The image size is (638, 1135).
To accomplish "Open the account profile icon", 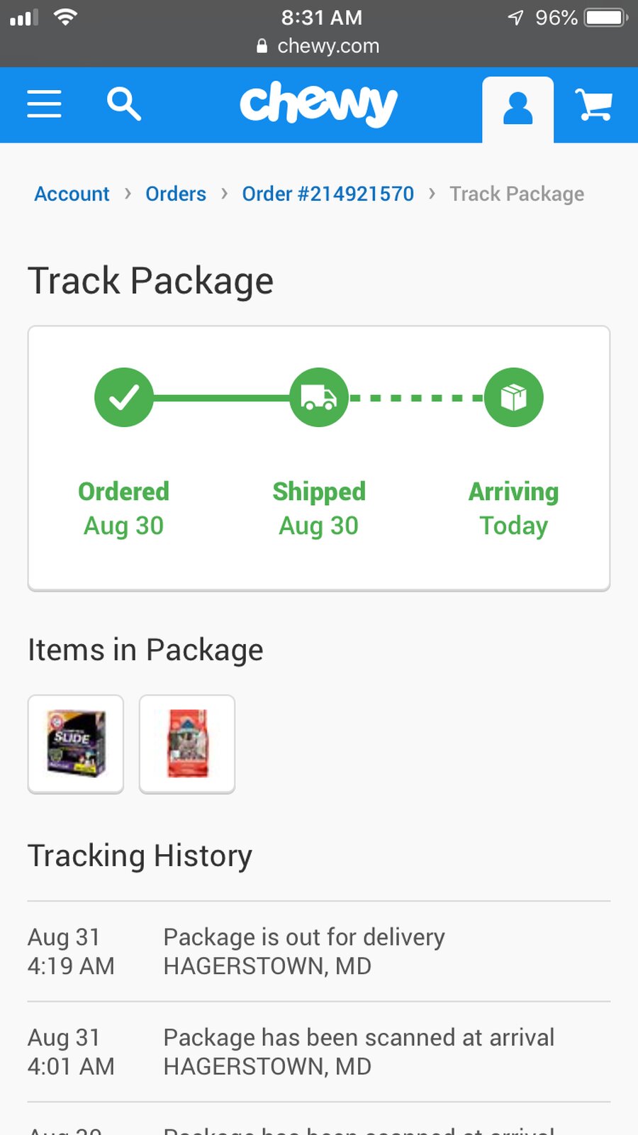I will coord(517,109).
